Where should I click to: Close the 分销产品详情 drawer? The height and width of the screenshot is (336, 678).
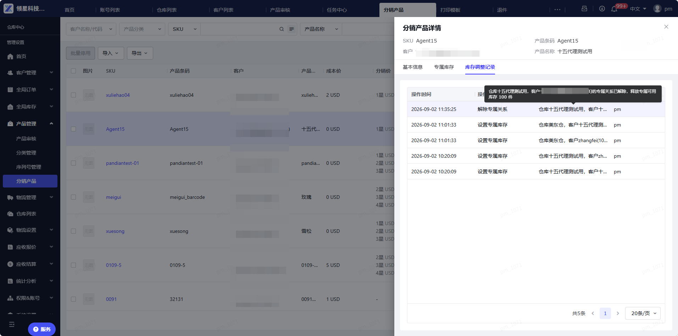click(x=666, y=27)
